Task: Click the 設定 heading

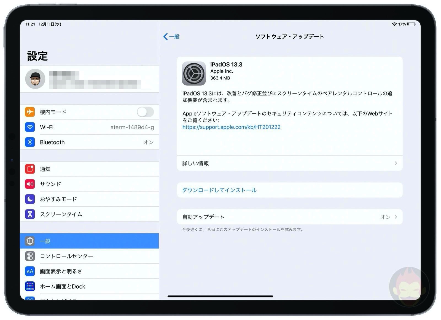Action: (37, 56)
